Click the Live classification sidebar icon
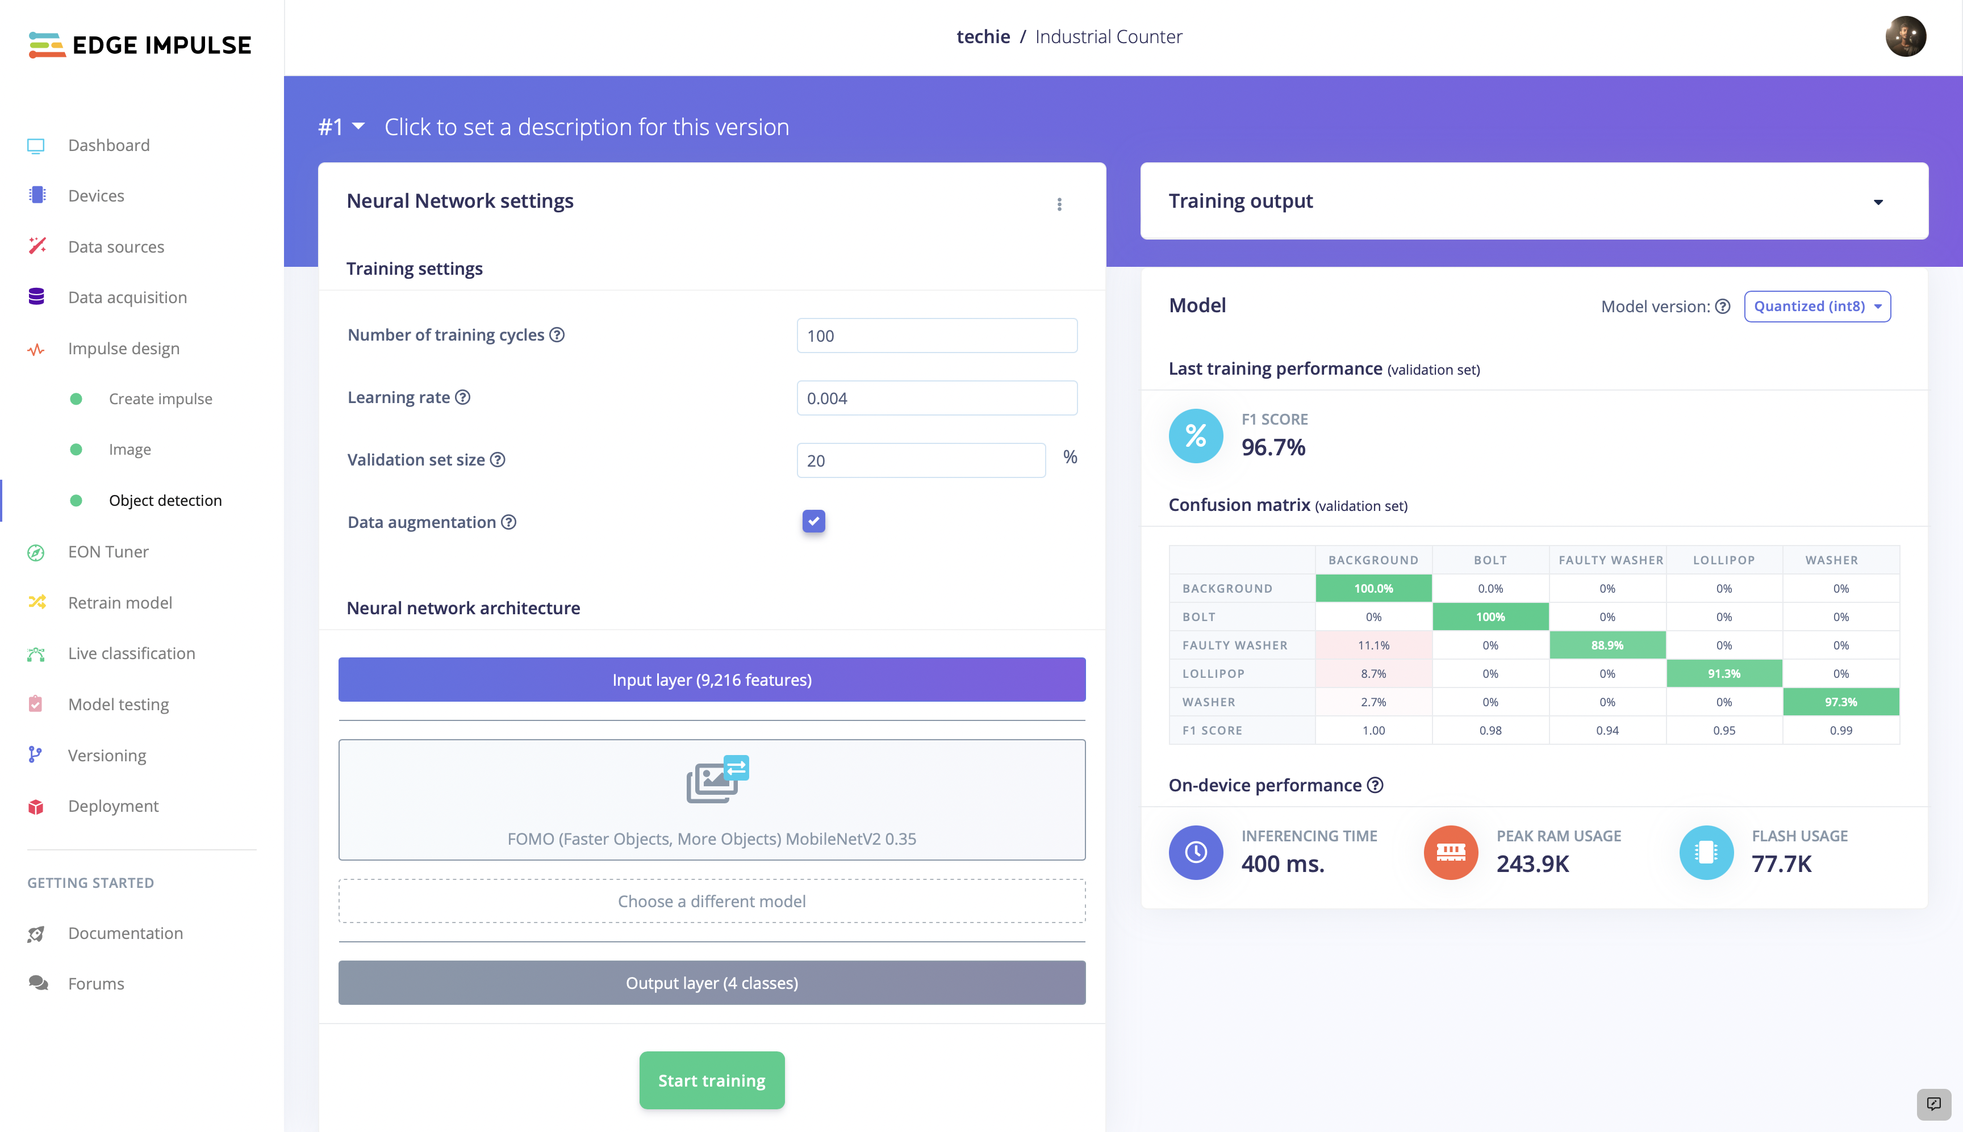The height and width of the screenshot is (1132, 1963). pyautogui.click(x=36, y=652)
